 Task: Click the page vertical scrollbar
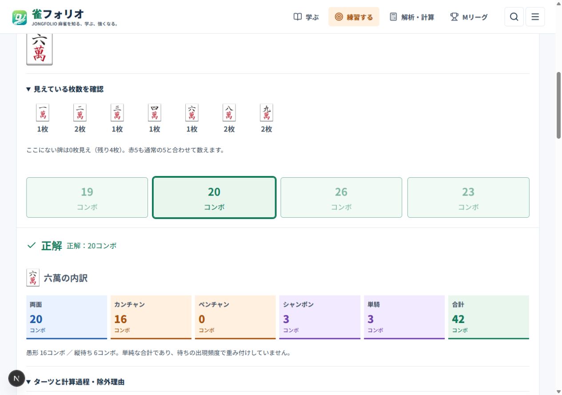click(559, 105)
